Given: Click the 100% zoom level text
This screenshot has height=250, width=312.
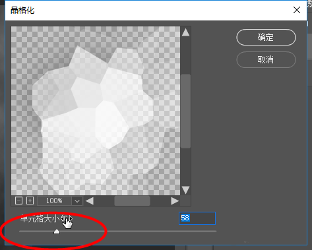Looking at the screenshot, I should click(54, 201).
